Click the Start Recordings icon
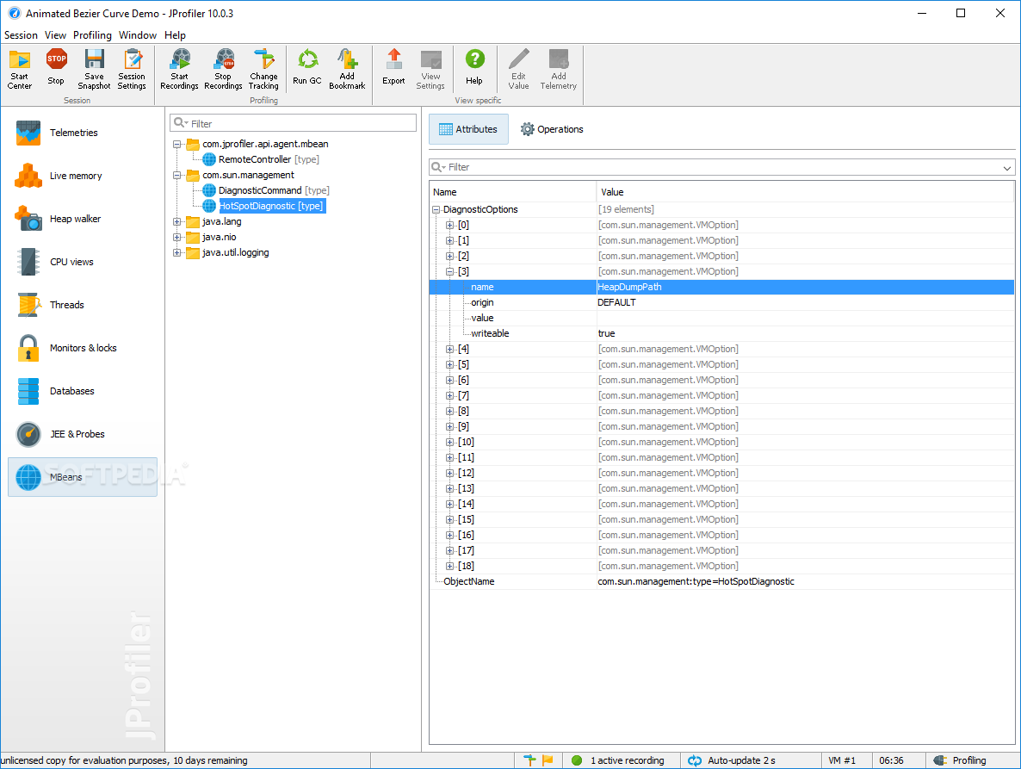1021x769 pixels. click(x=180, y=59)
